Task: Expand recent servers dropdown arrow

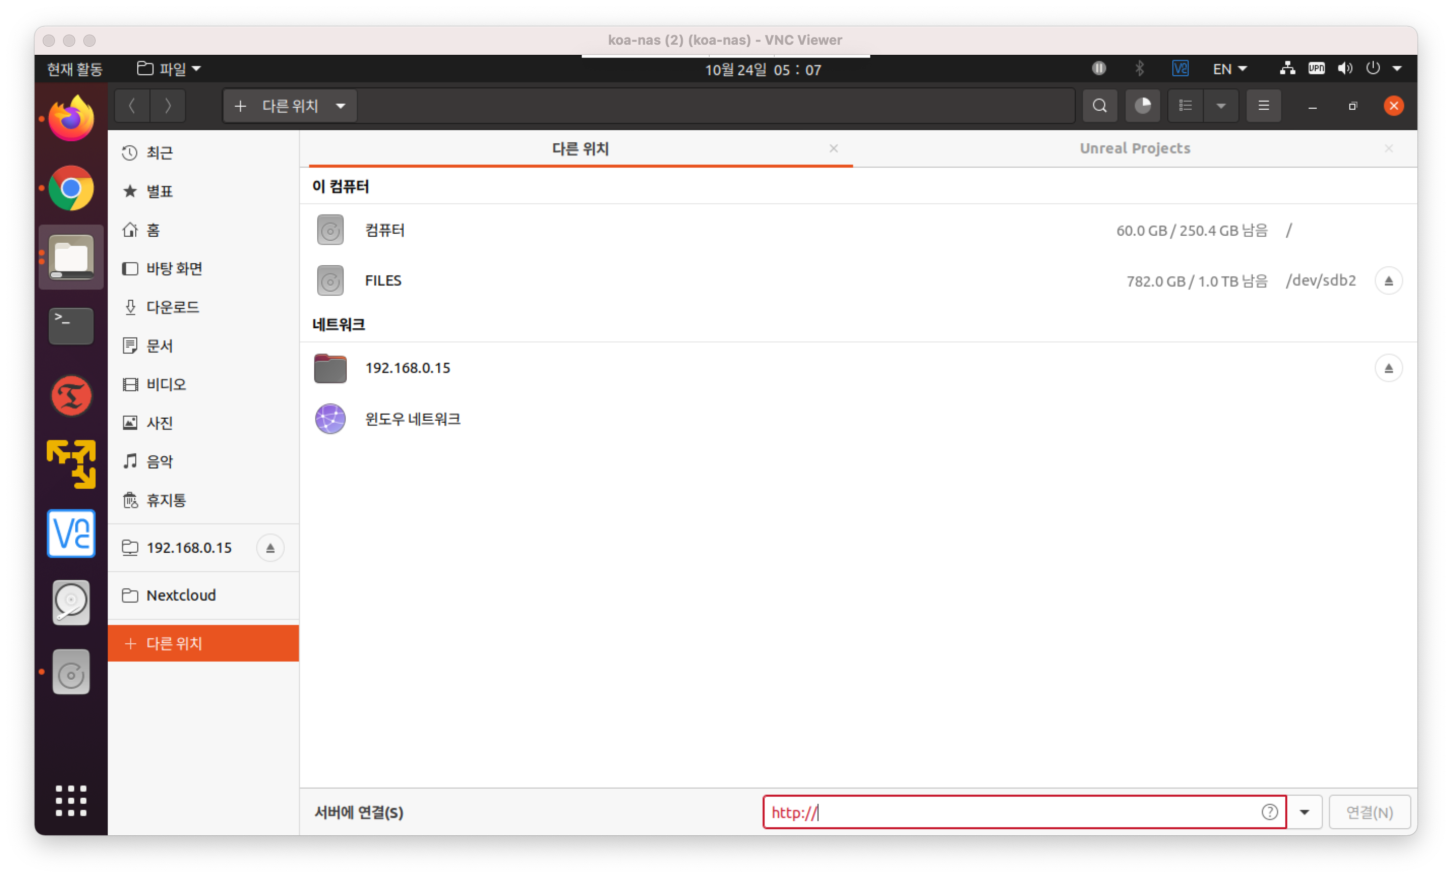Action: 1304,812
